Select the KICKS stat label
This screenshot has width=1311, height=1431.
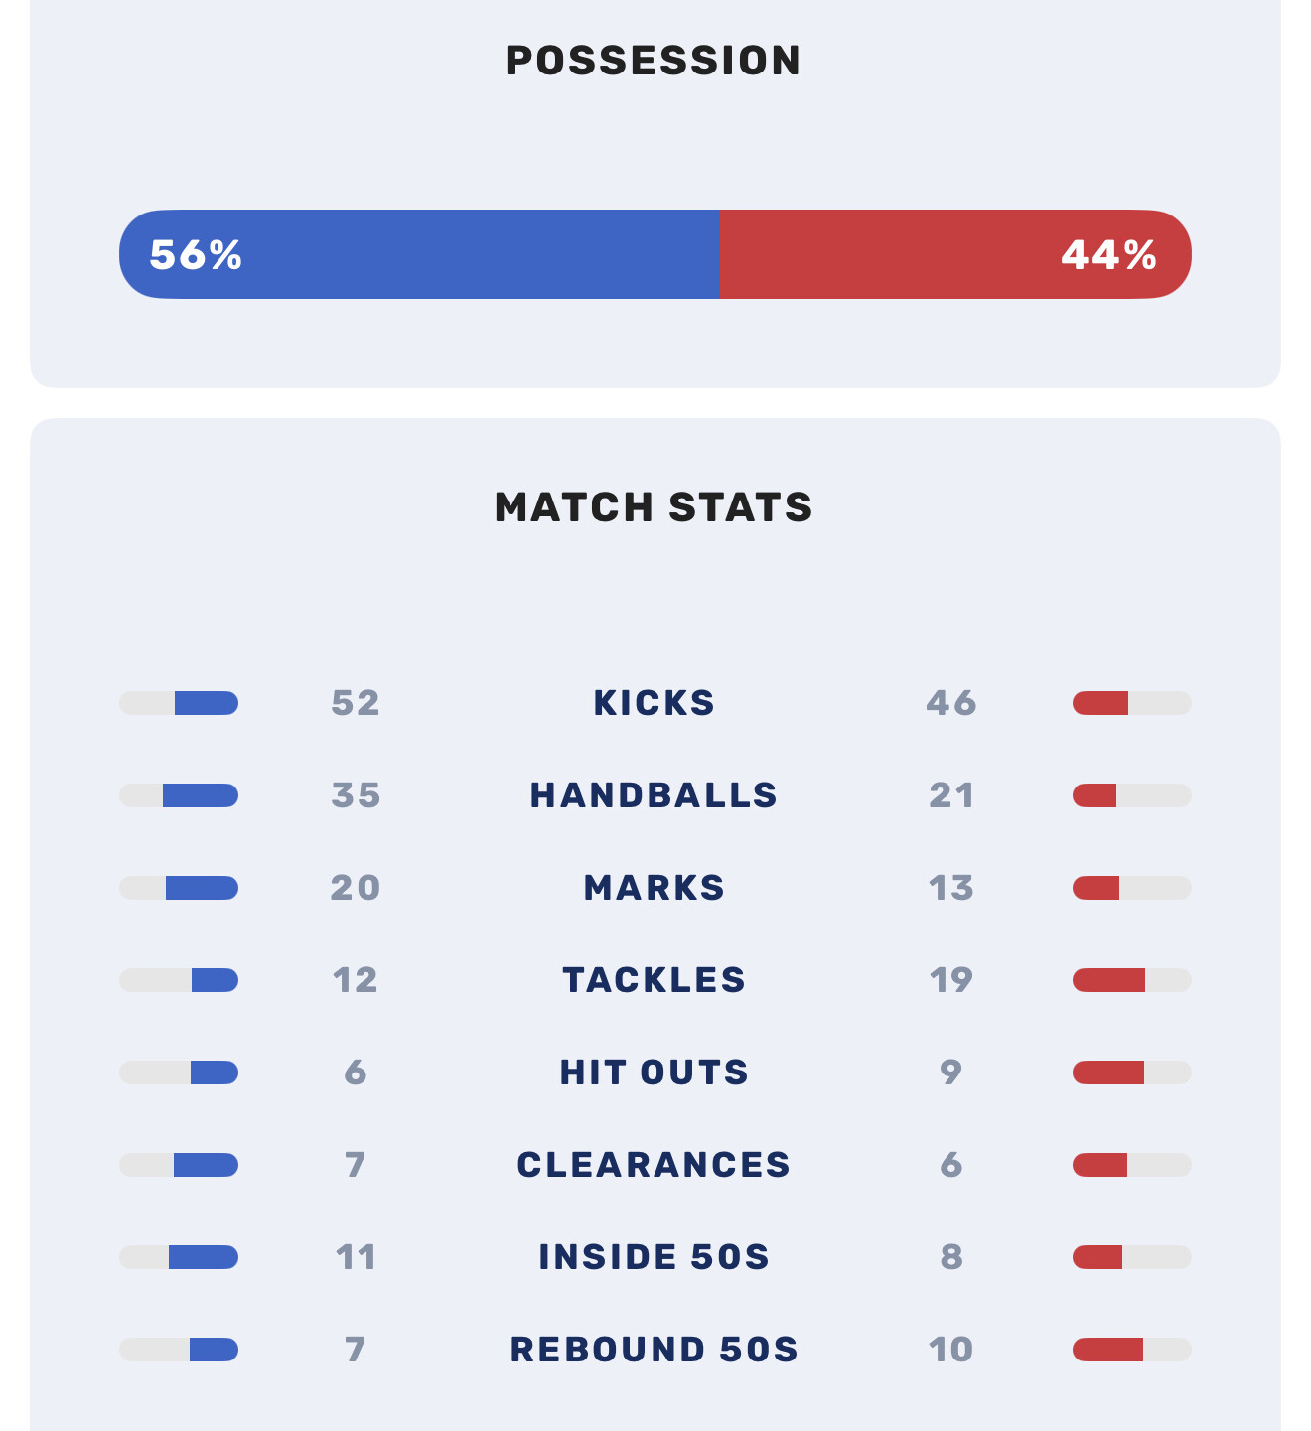654,703
